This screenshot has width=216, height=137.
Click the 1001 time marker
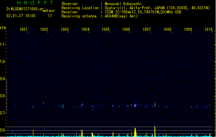23,29
